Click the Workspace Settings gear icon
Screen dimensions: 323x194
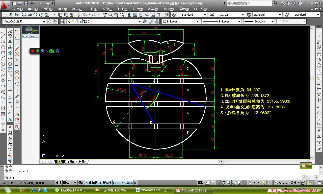49,21
